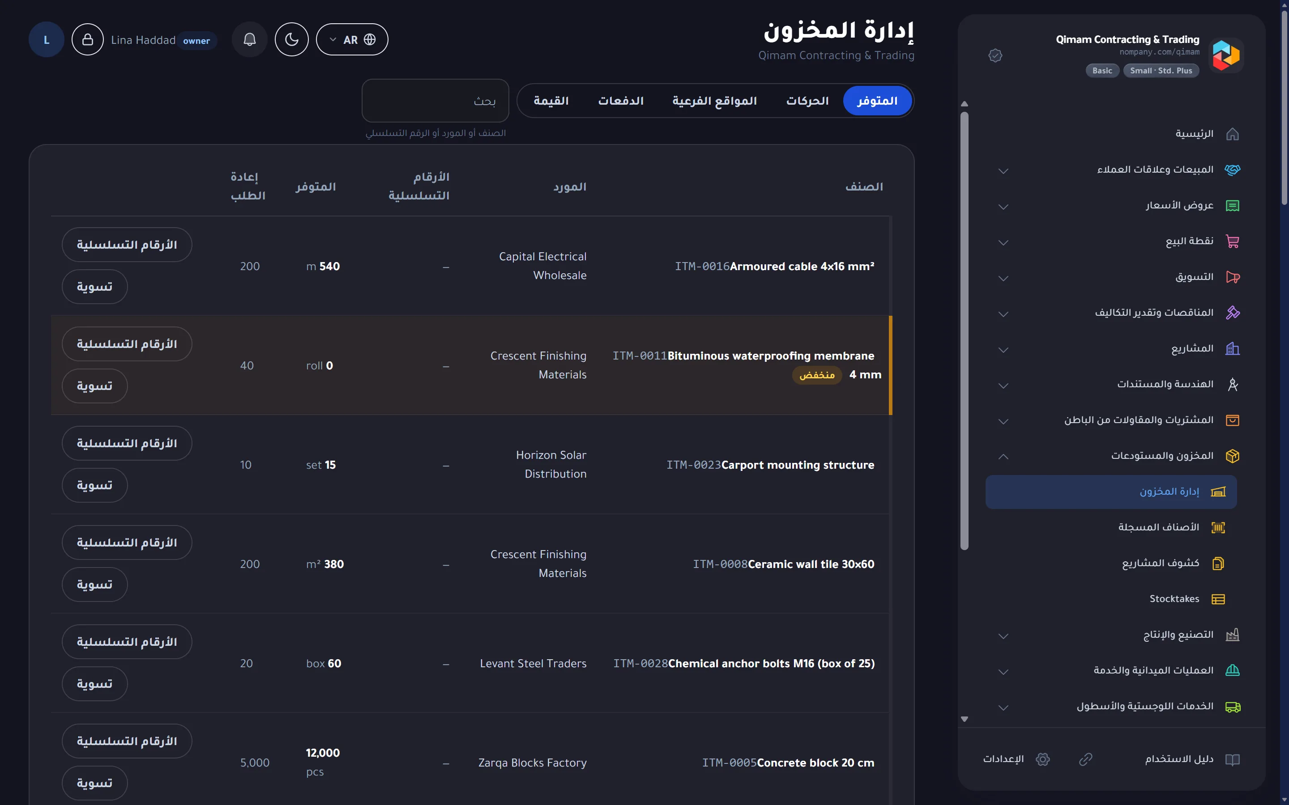Go to الرئيسية home icon
Image resolution: width=1289 pixels, height=805 pixels.
coord(1232,134)
